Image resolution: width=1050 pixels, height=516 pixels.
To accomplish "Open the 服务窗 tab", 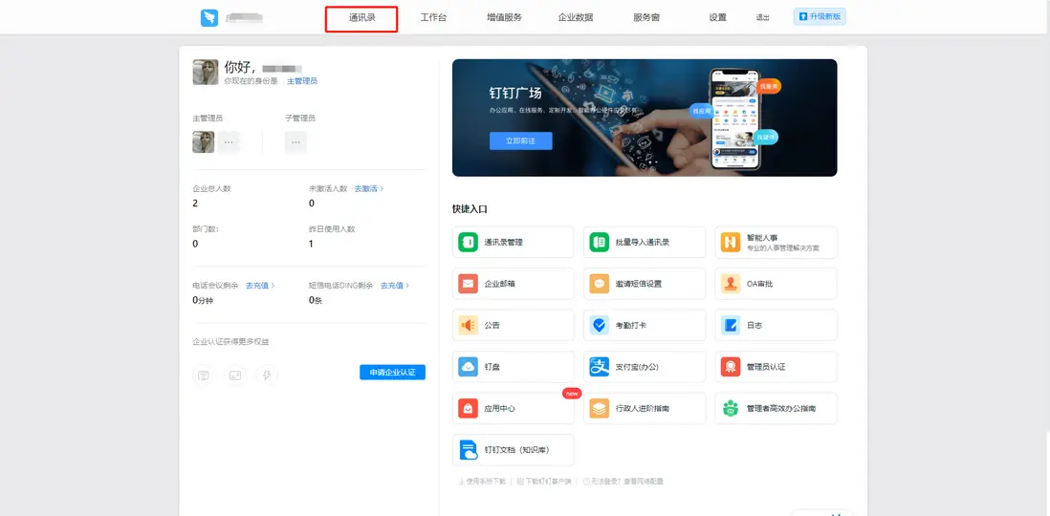I will coord(646,18).
